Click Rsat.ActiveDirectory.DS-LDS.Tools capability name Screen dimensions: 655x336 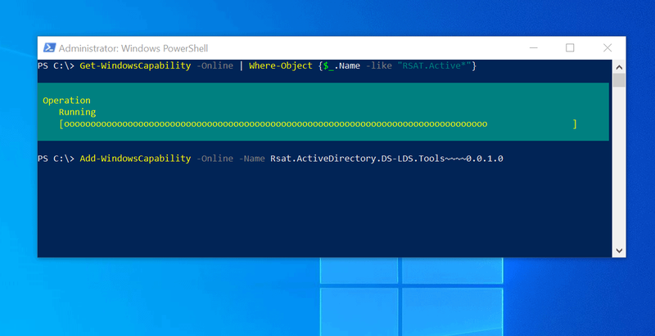386,159
